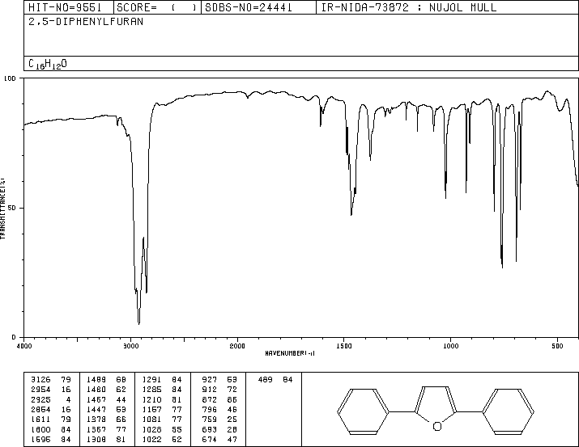Click the 4000 wavenumber axis label
The height and width of the screenshot is (447, 579).
click(24, 346)
